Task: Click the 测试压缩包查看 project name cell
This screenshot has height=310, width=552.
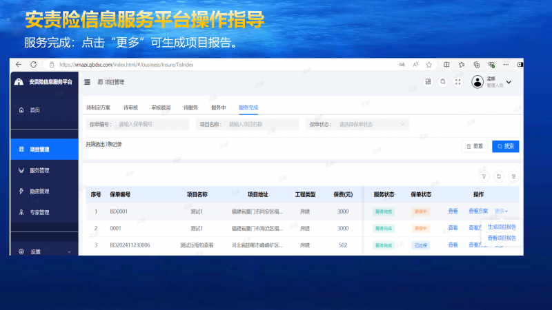Action: pyautogui.click(x=197, y=245)
